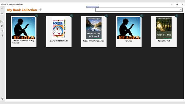Go to the Home sidebar icon
This screenshot has width=185, height=104.
[x=2, y=21]
